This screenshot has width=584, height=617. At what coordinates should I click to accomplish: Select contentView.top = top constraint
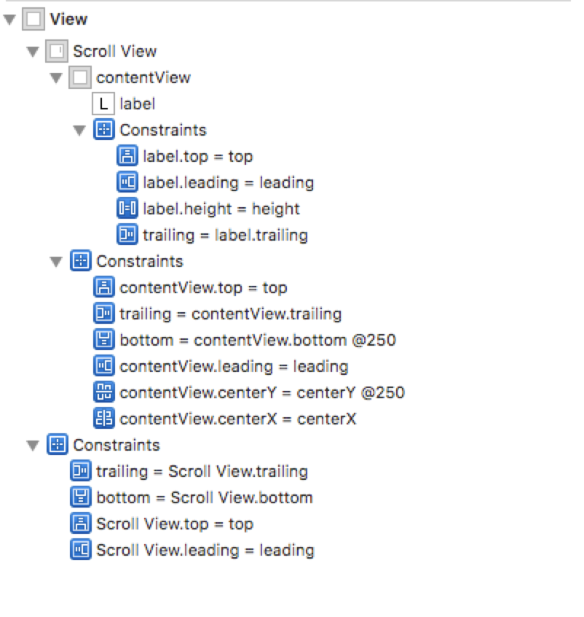click(191, 287)
